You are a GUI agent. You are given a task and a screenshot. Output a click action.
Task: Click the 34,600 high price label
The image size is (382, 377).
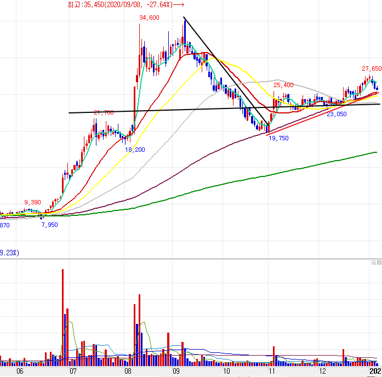(149, 18)
